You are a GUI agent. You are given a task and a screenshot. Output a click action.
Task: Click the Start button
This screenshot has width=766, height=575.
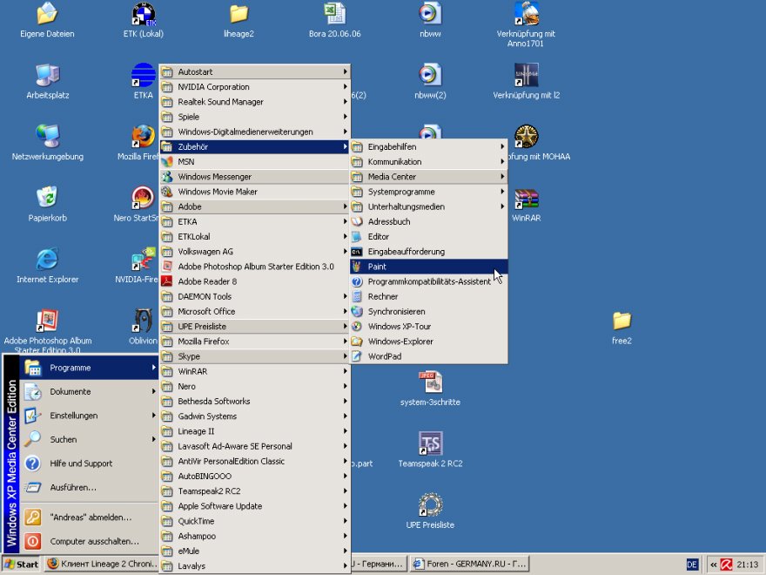click(x=22, y=565)
